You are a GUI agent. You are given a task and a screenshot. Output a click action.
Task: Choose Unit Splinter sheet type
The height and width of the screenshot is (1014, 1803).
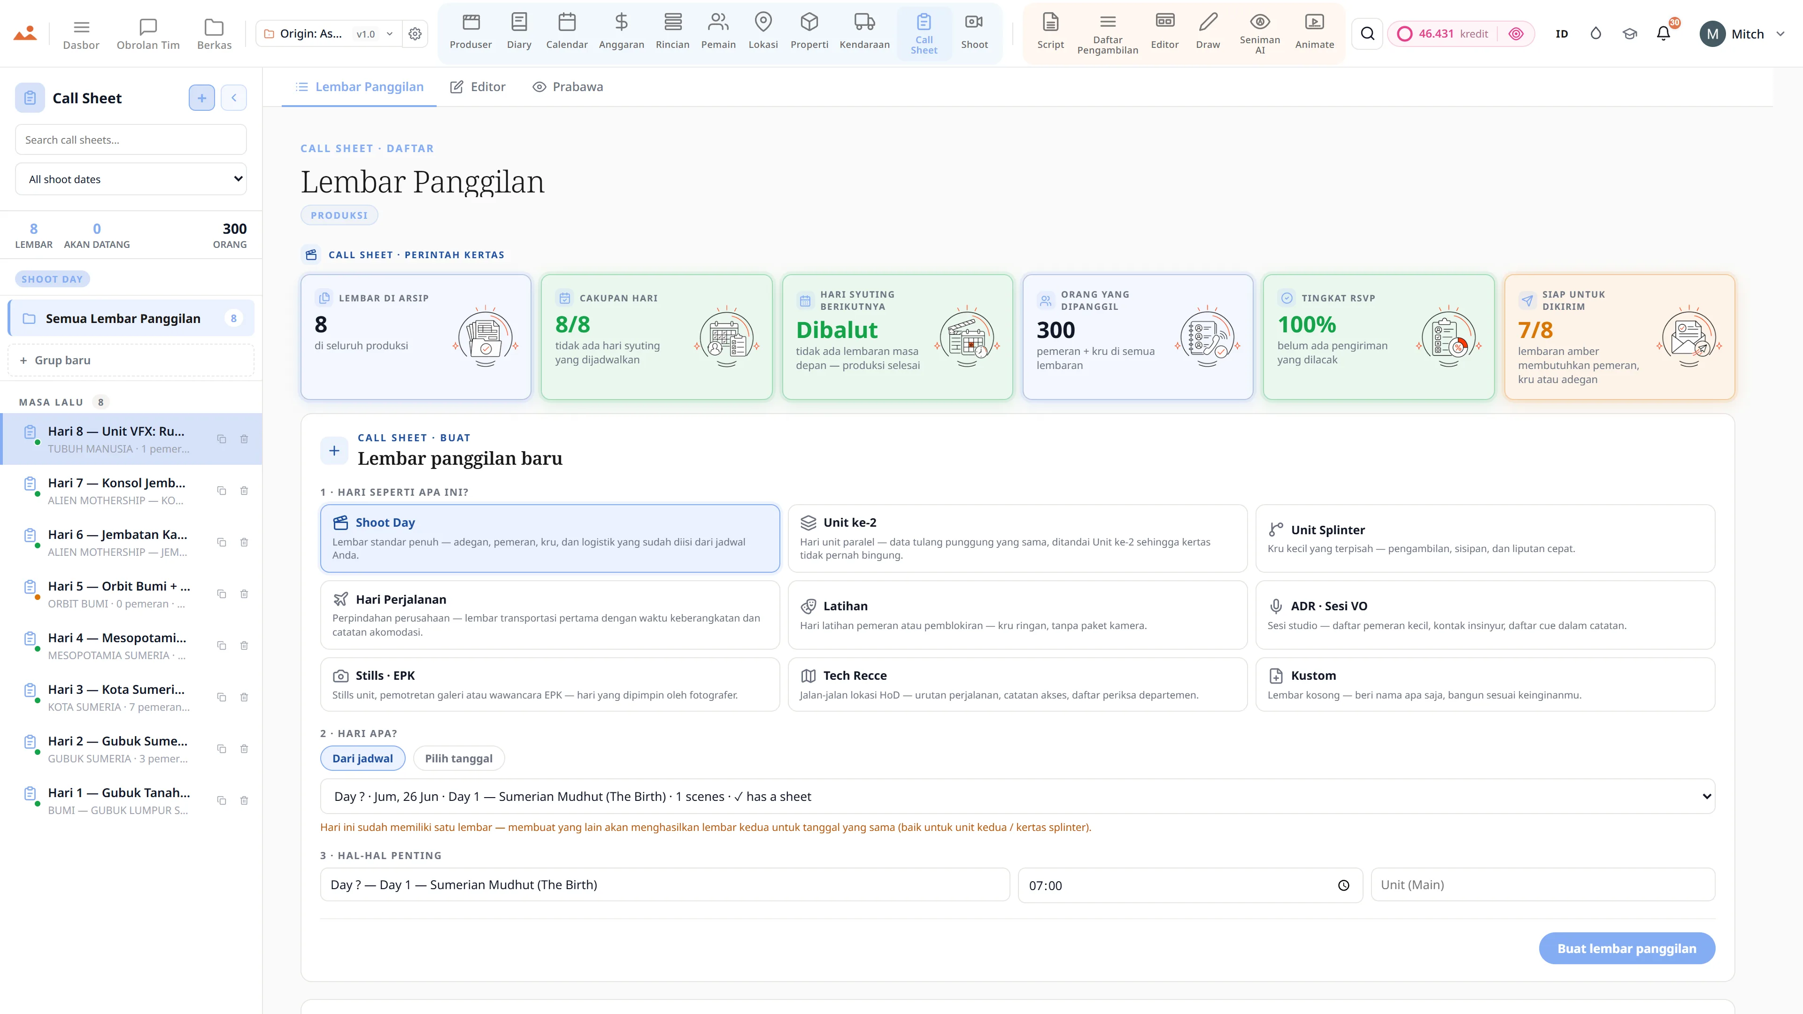[x=1485, y=538]
